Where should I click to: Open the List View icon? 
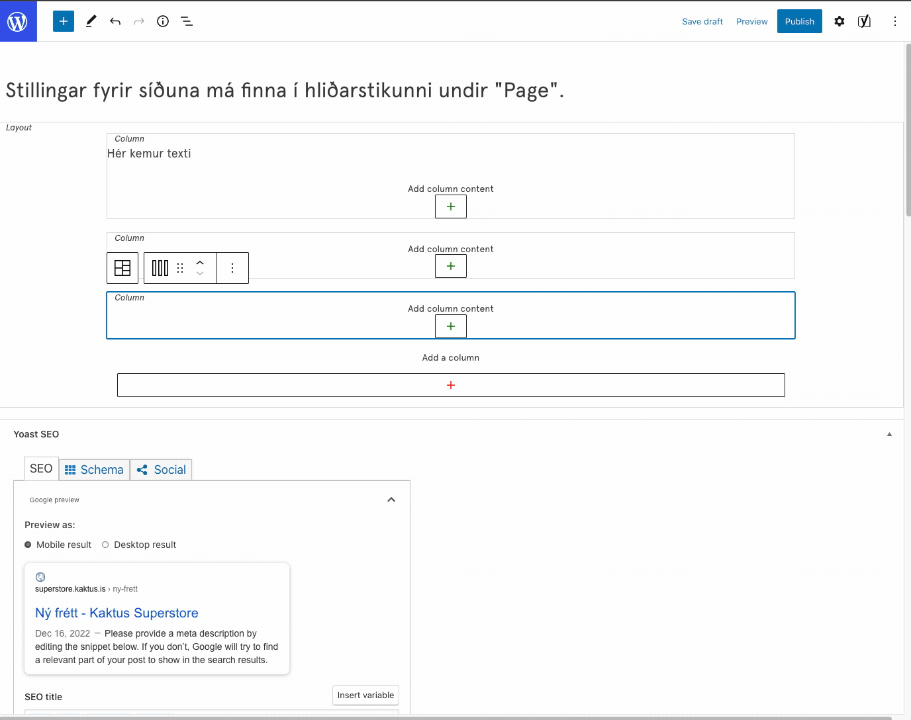(187, 21)
